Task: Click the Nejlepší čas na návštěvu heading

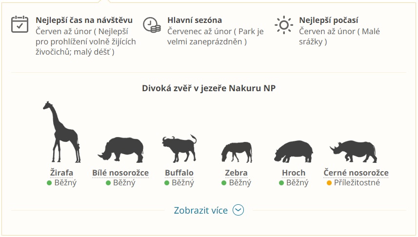Action: click(x=84, y=20)
